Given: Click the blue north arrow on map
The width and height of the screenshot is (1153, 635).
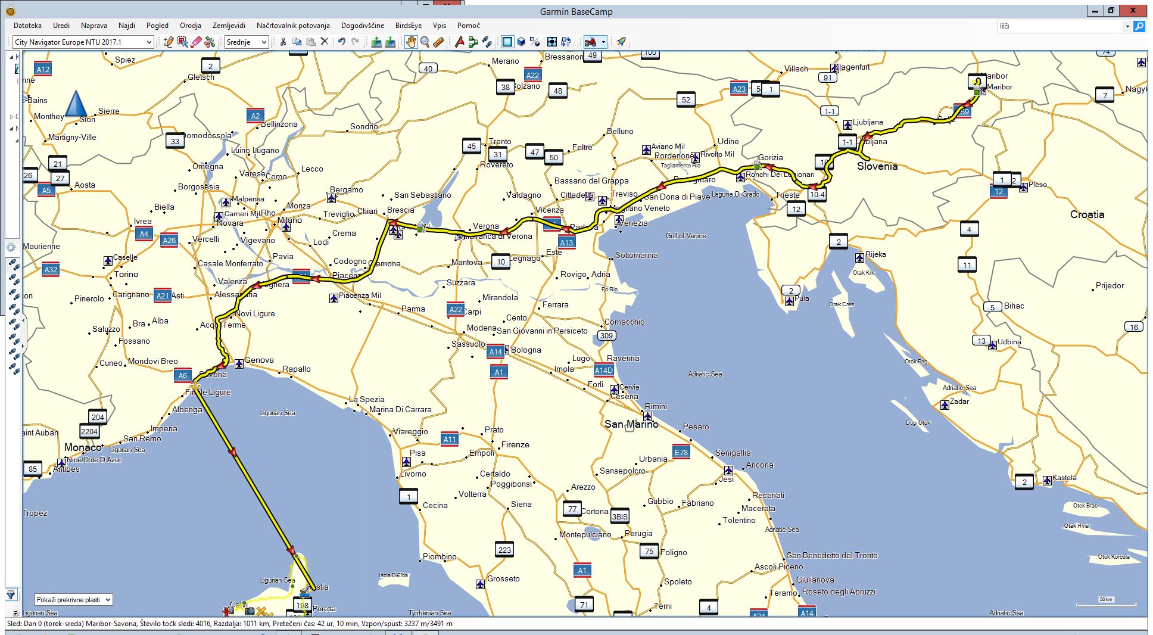Looking at the screenshot, I should tap(76, 103).
